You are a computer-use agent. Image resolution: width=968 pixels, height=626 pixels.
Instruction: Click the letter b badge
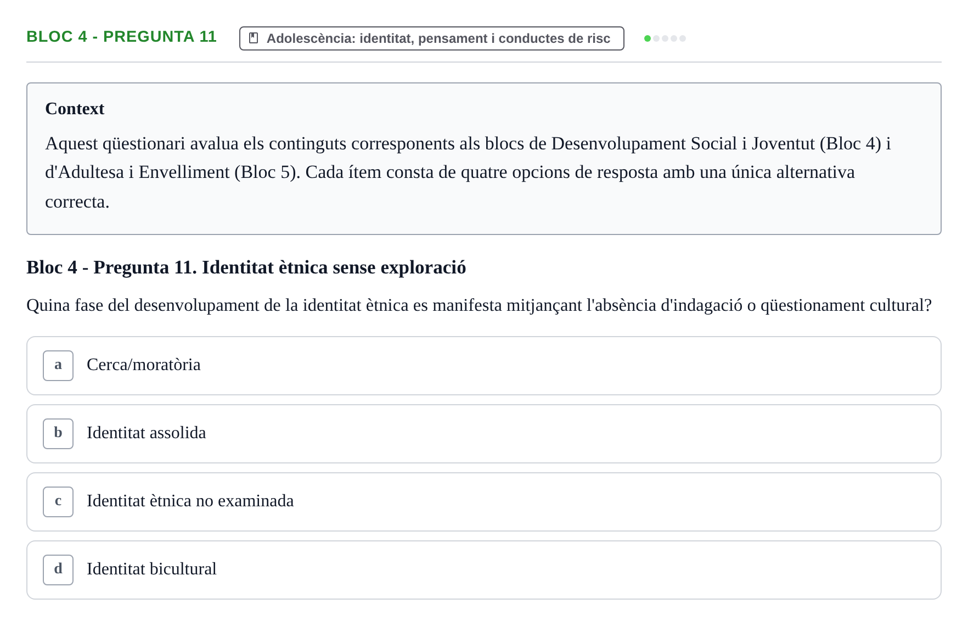[x=58, y=434]
